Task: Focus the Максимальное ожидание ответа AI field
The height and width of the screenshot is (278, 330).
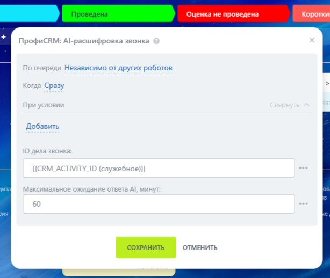Action: click(x=159, y=204)
